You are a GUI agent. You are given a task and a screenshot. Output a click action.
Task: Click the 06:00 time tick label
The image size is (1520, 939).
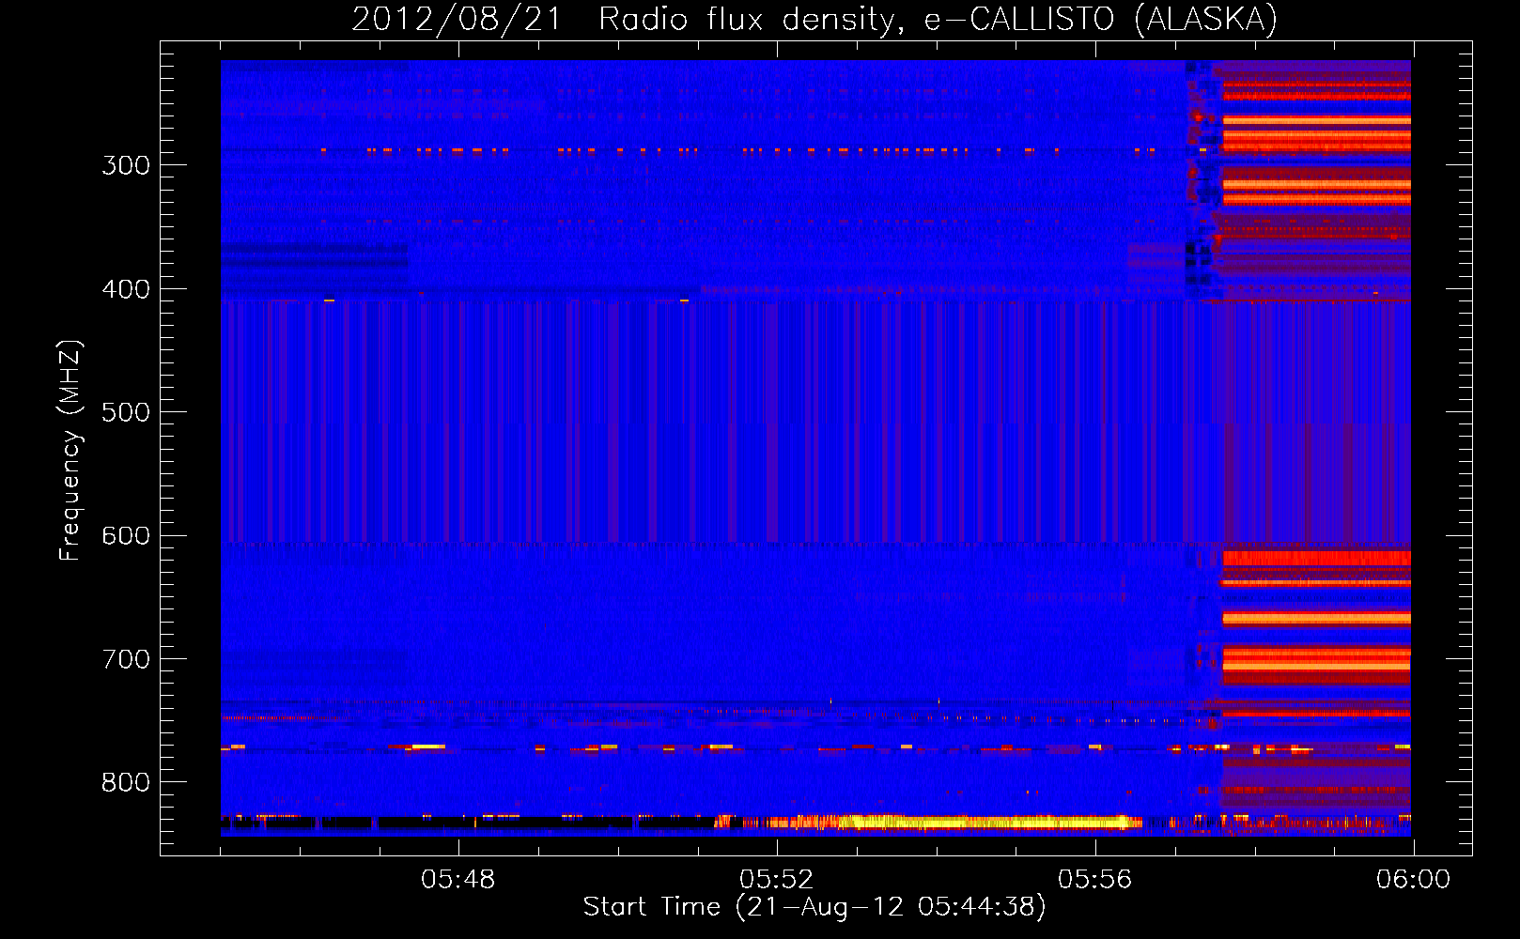pyautogui.click(x=1413, y=880)
